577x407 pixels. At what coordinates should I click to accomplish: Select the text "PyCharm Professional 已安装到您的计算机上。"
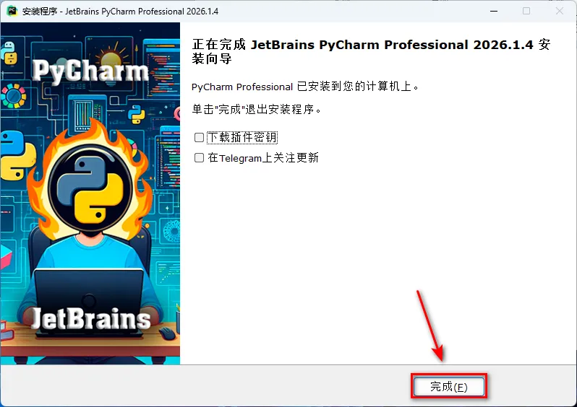pyautogui.click(x=305, y=87)
